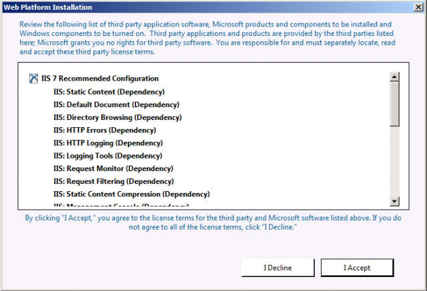Select IIS: Static Content Compression (Dependency) entry
This screenshot has height=291, width=427.
(x=131, y=194)
